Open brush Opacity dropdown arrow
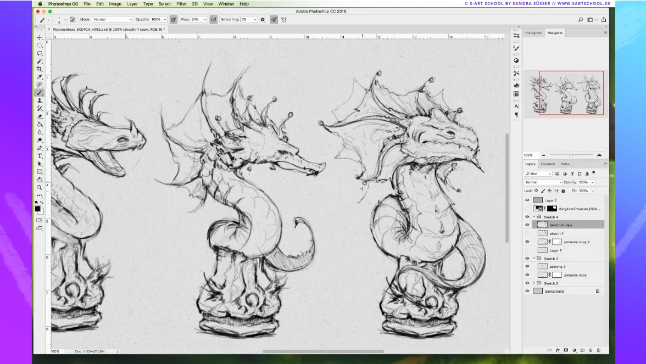Viewport: 646px width, 364px height. 165,19
